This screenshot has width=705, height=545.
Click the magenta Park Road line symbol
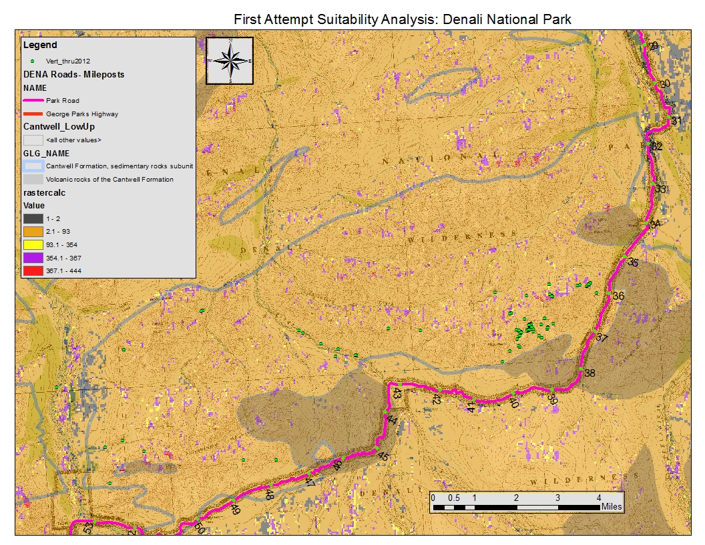(33, 101)
